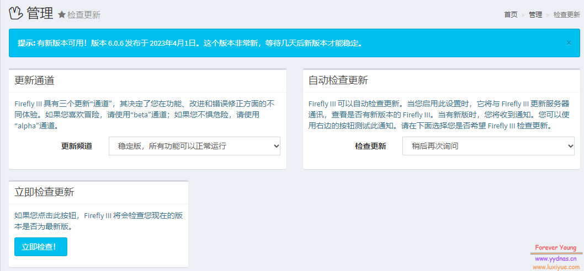
Task: Click the hand icon beside 管理 heading
Action: (x=16, y=13)
